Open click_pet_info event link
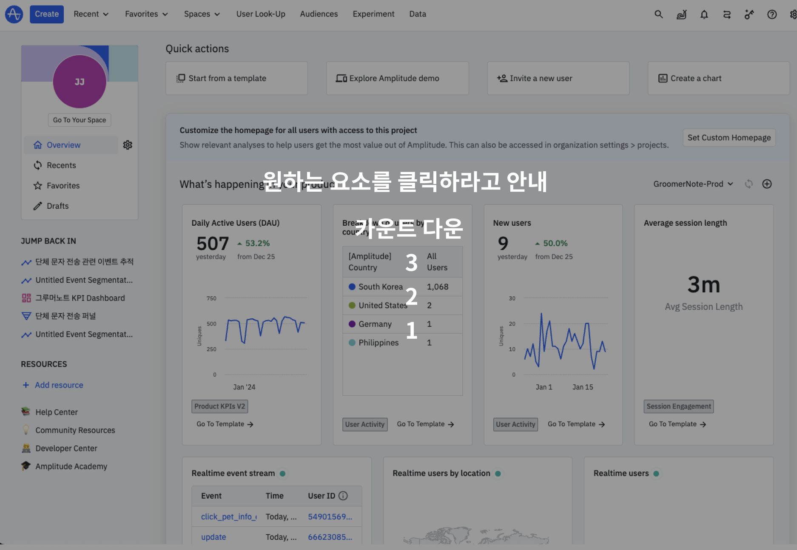The width and height of the screenshot is (797, 550). point(229,517)
